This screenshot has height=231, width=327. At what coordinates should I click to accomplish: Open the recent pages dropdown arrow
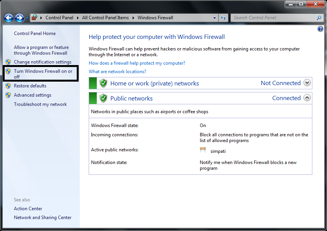coord(27,18)
